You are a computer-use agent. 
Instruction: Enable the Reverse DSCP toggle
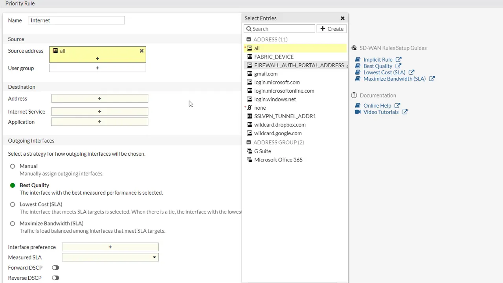coord(55,278)
